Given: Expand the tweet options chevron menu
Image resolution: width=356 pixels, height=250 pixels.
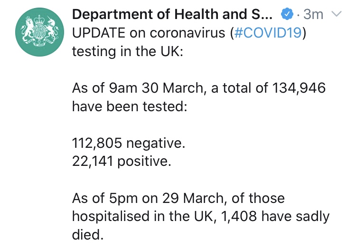Looking at the screenshot, I should (x=337, y=14).
